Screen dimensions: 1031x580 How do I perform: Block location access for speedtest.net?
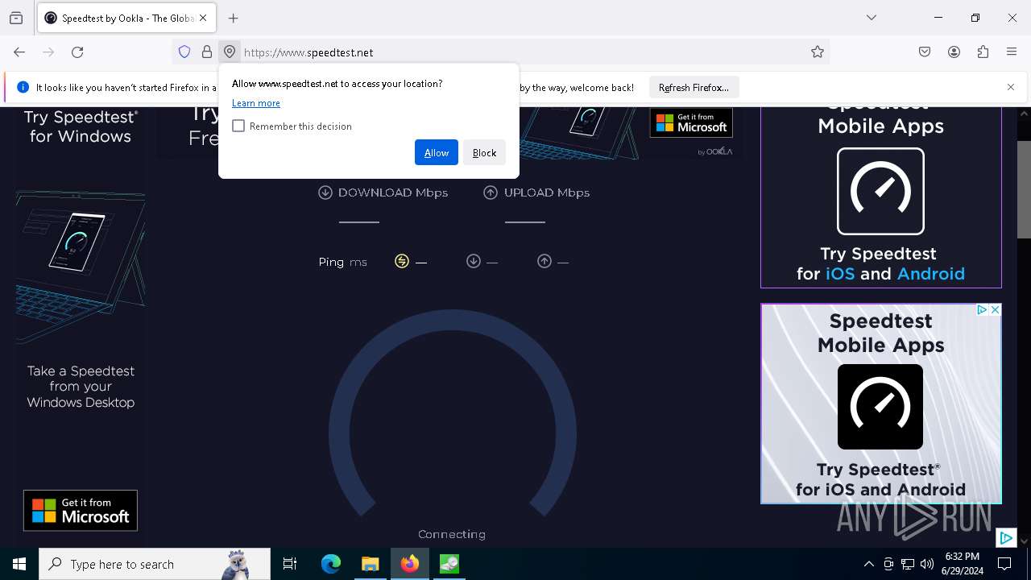tap(484, 152)
